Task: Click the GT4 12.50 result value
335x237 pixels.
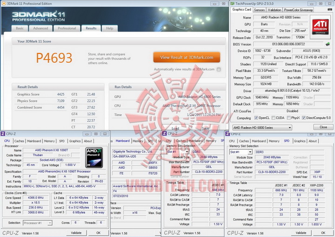Action: 91,114
